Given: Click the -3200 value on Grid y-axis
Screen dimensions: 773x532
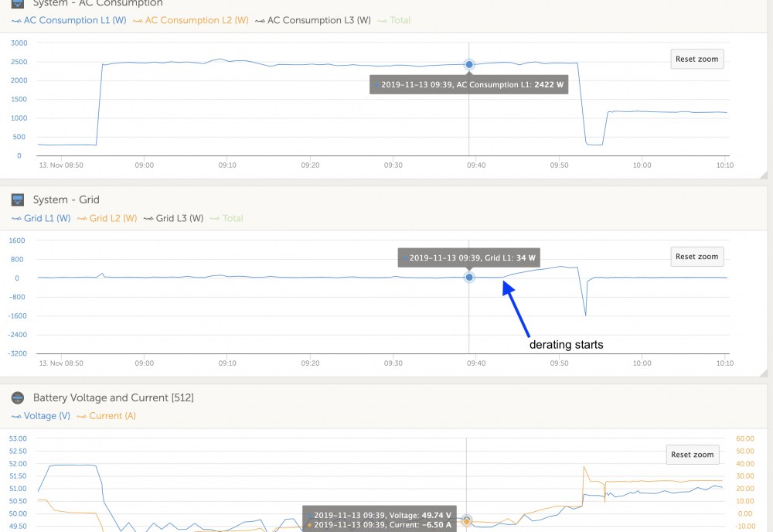Looking at the screenshot, I should [17, 353].
